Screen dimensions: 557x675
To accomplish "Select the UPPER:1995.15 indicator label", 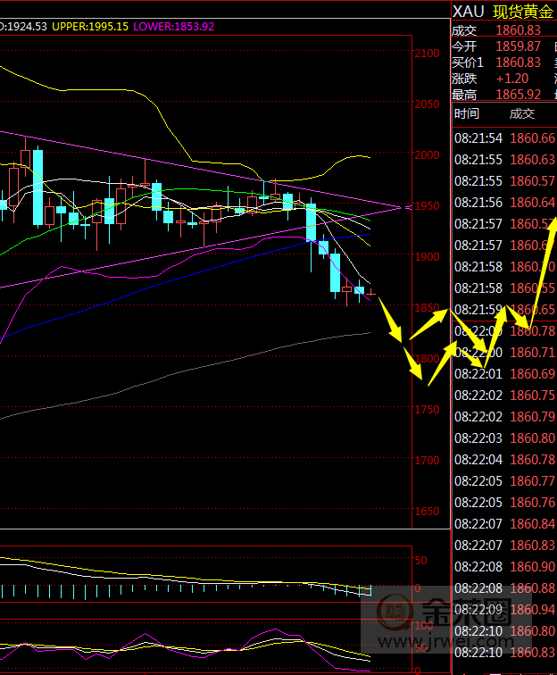I will [89, 27].
